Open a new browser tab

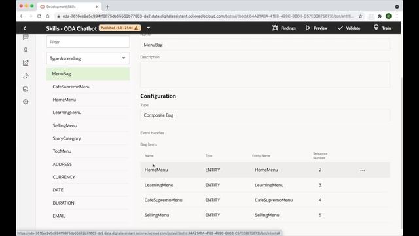107,7
